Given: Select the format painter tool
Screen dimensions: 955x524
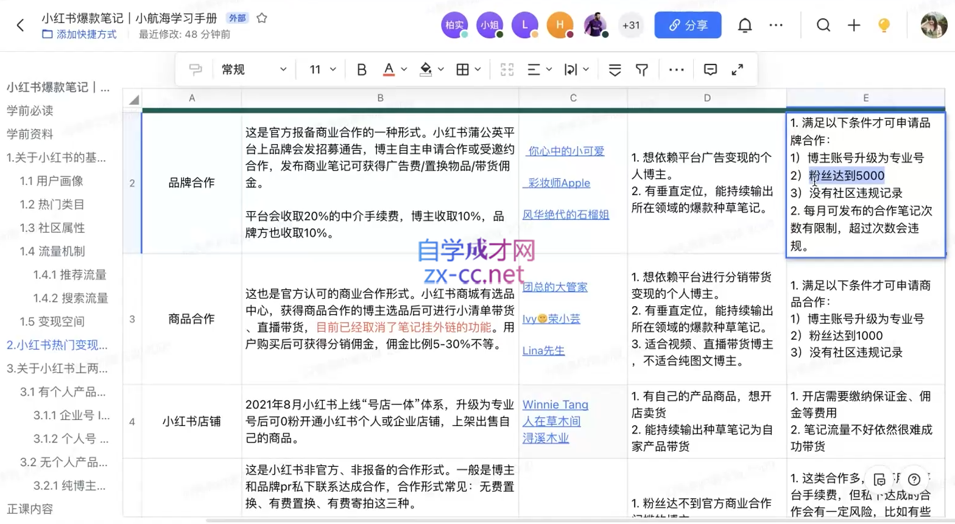Looking at the screenshot, I should tap(196, 69).
